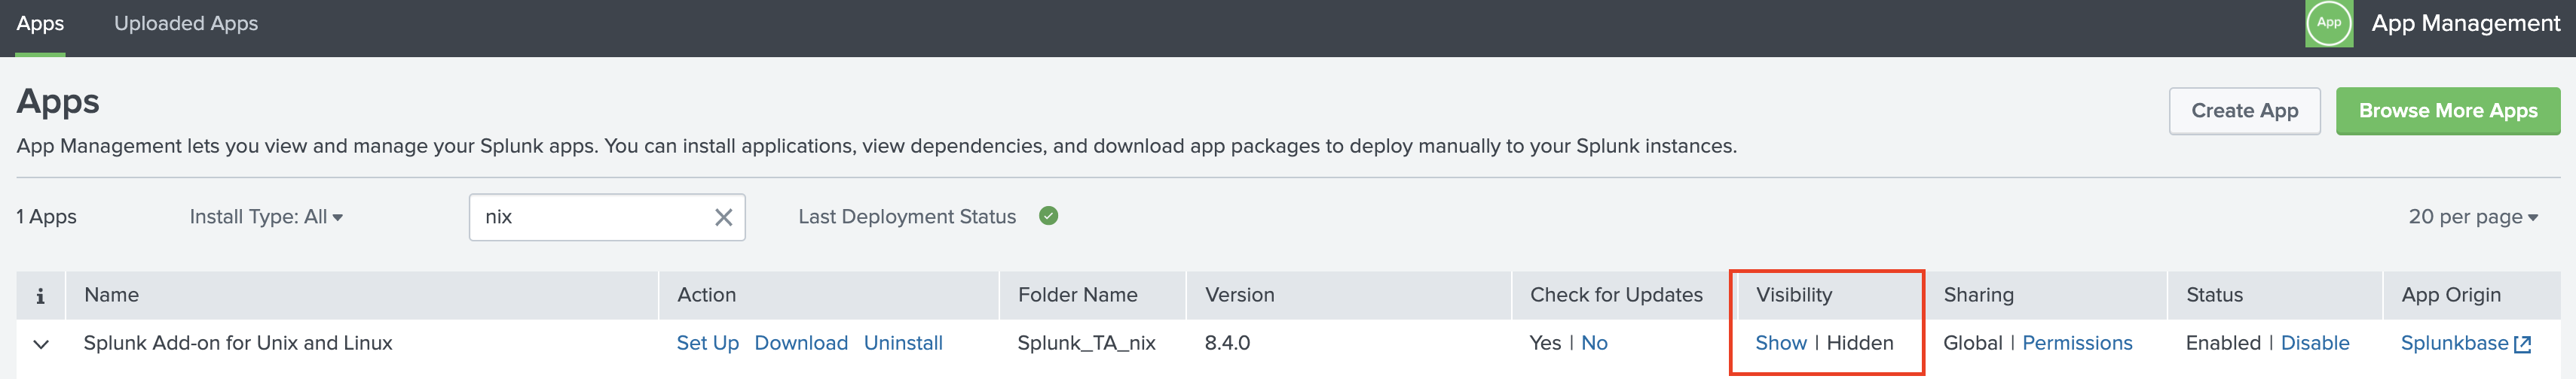
Task: Click the green App Management icon
Action: pyautogui.click(x=2328, y=23)
